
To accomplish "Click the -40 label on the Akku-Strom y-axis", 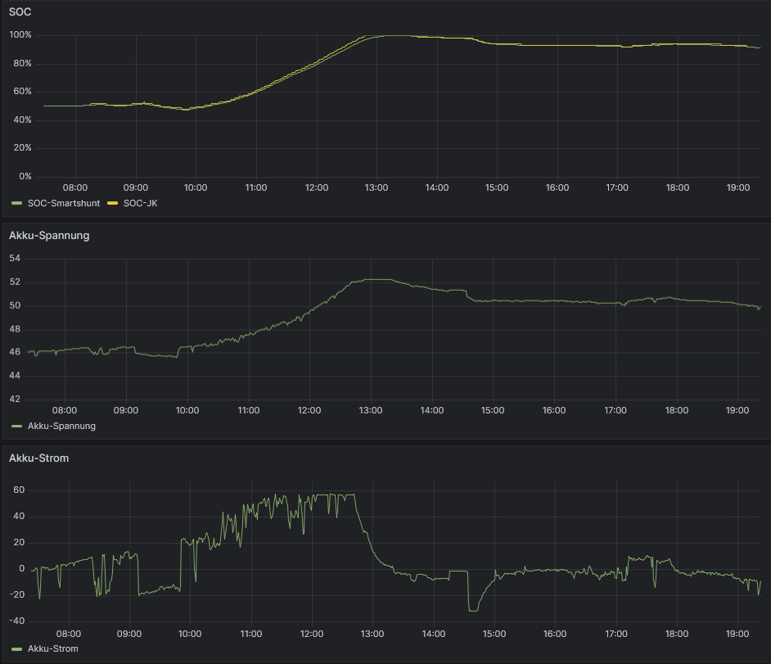I will 16,621.
